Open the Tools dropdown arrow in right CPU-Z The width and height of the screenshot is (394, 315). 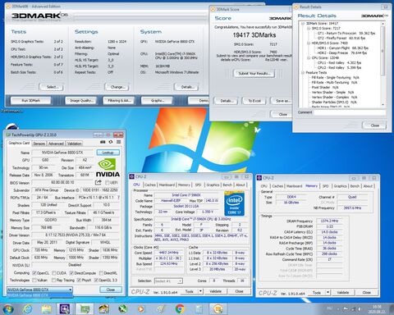point(328,293)
